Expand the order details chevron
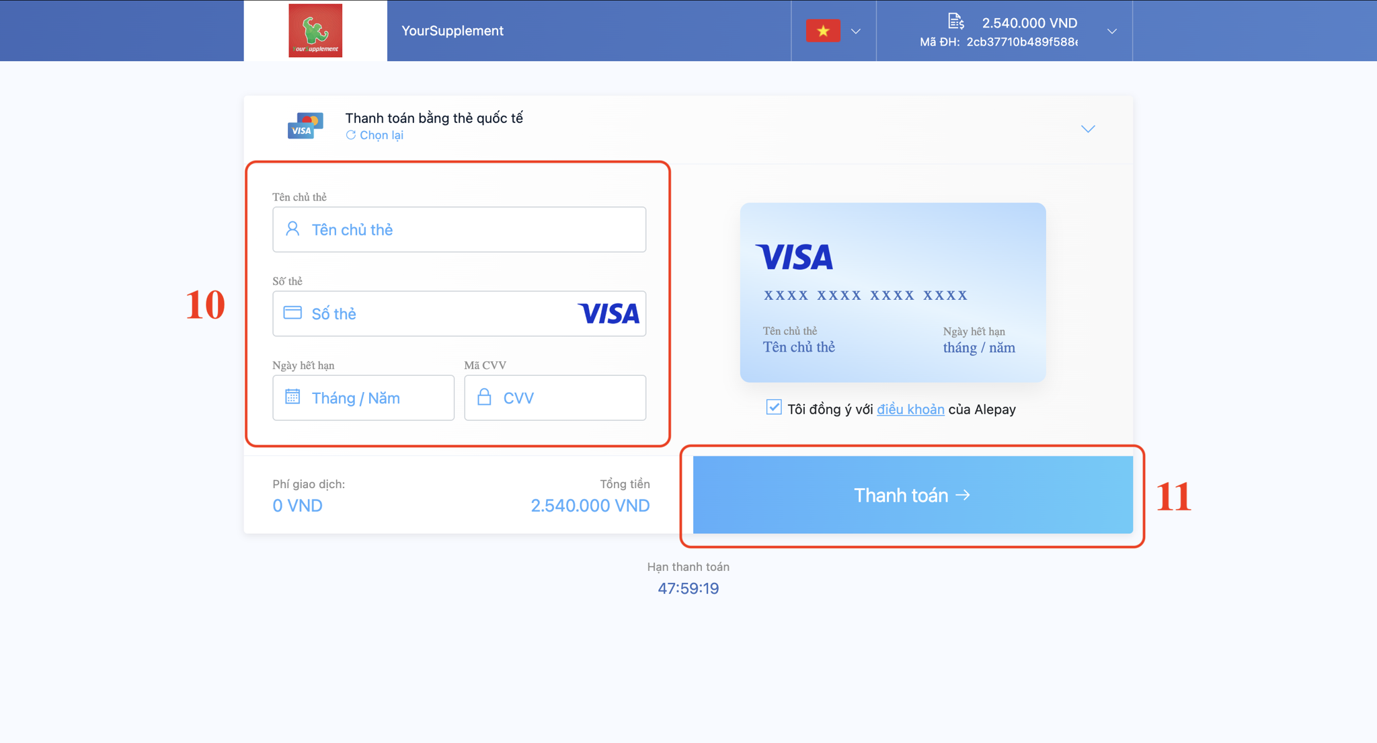The width and height of the screenshot is (1377, 743). pyautogui.click(x=1112, y=31)
